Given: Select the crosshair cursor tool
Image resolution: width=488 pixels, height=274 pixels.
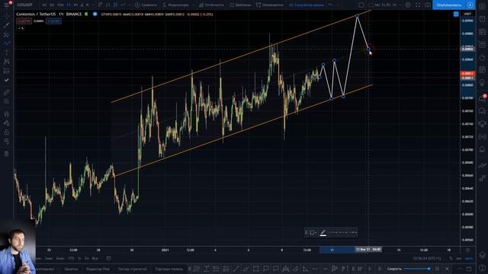Looking at the screenshot, I should coord(6,15).
